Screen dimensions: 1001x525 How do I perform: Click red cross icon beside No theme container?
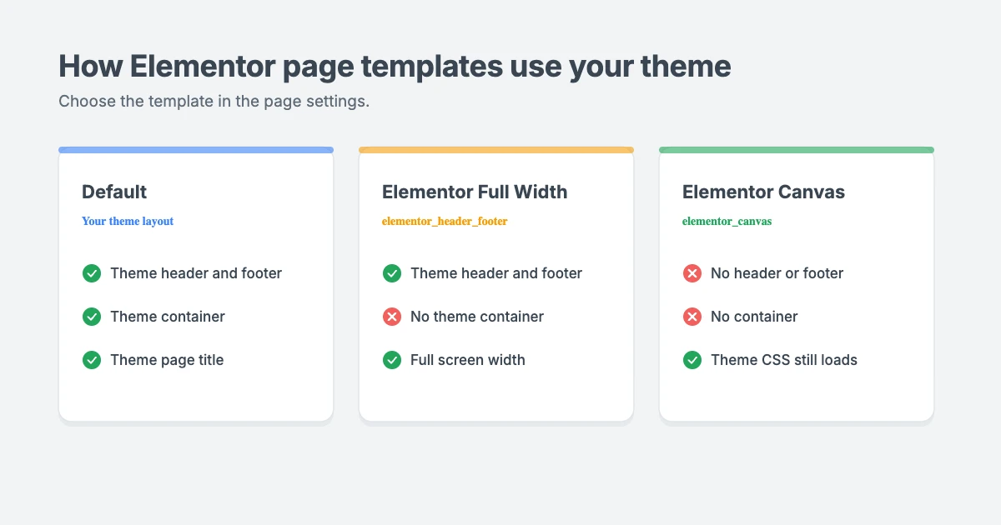[392, 317]
